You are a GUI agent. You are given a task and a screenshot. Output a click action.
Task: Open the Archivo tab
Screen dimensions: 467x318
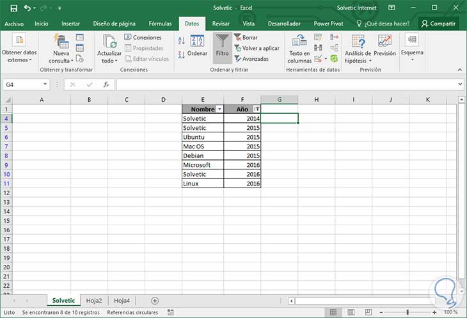14,24
